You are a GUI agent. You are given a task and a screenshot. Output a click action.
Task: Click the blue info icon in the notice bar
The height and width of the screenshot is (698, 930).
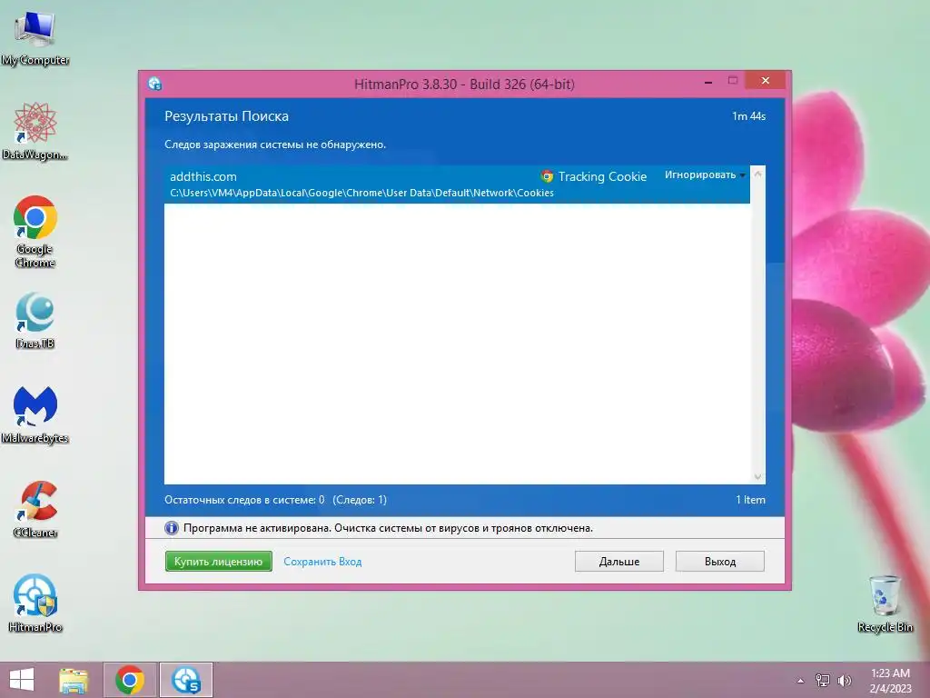(171, 528)
